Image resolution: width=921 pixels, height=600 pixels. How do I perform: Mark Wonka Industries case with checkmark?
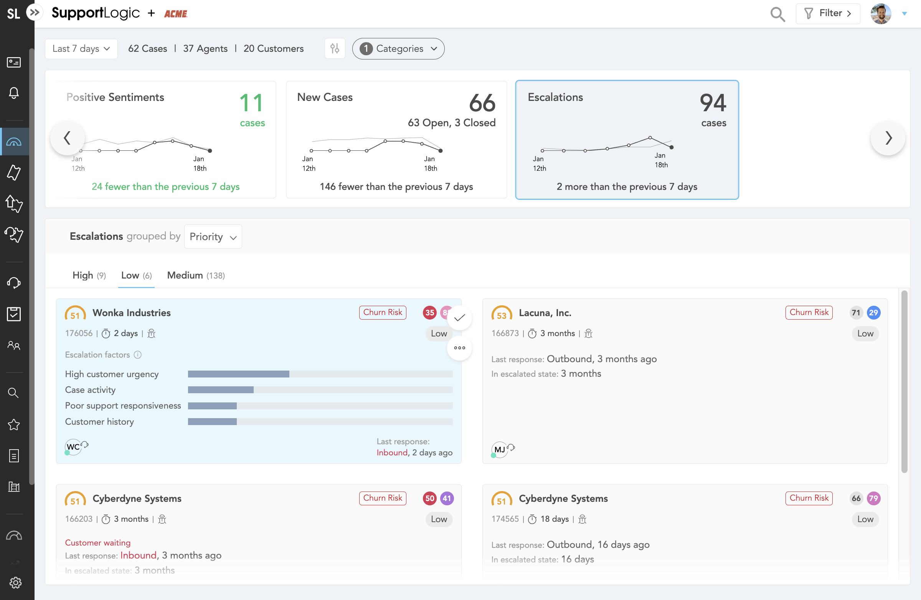[x=459, y=318]
